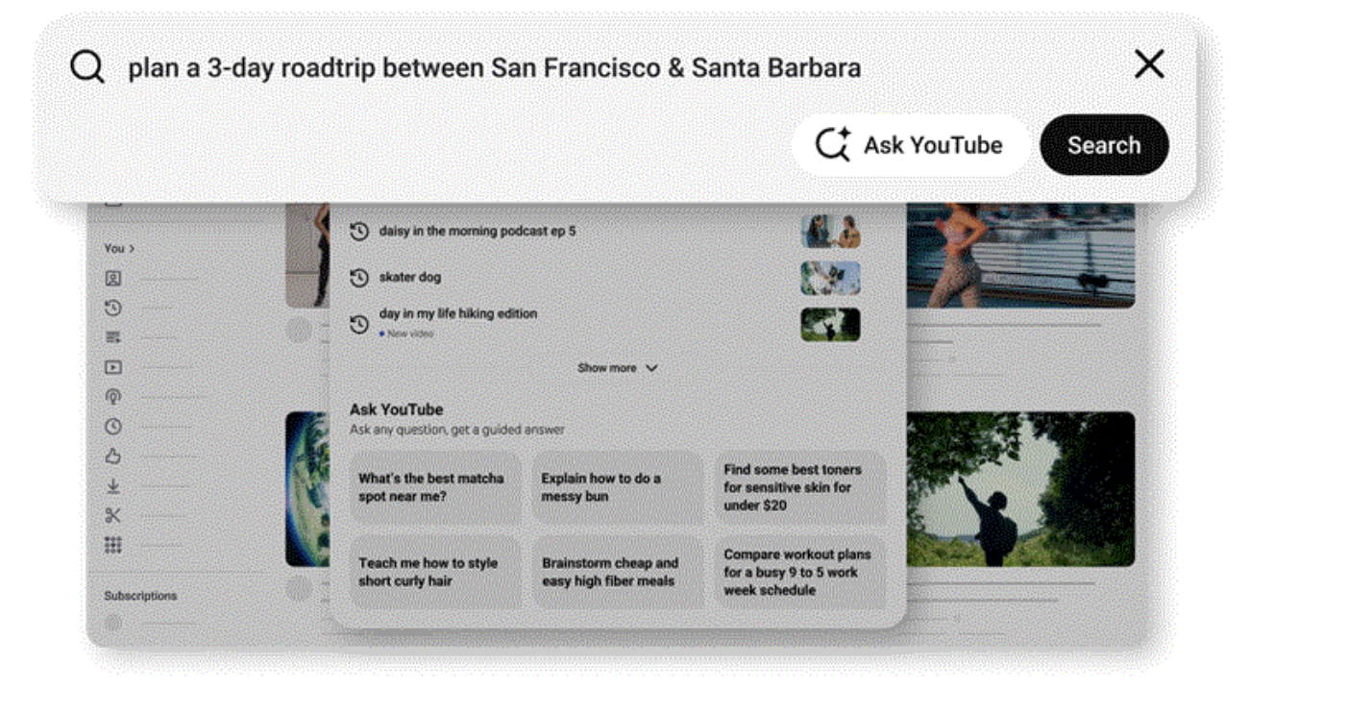Open the runner video thumbnail in background
Image resolution: width=1347 pixels, height=715 pixels.
pos(1020,256)
